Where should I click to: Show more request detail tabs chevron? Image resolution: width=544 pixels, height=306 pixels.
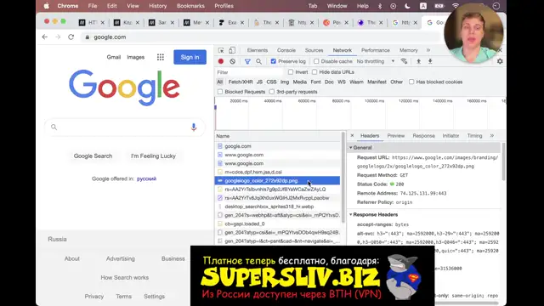pyautogui.click(x=492, y=136)
